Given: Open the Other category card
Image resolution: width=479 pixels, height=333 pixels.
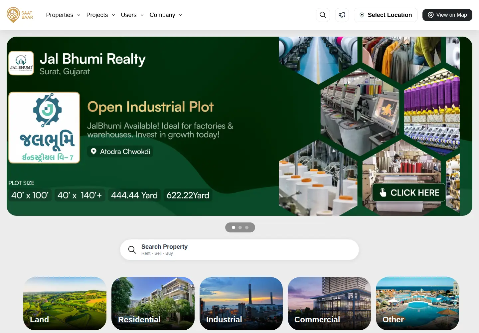Looking at the screenshot, I should pyautogui.click(x=417, y=304).
